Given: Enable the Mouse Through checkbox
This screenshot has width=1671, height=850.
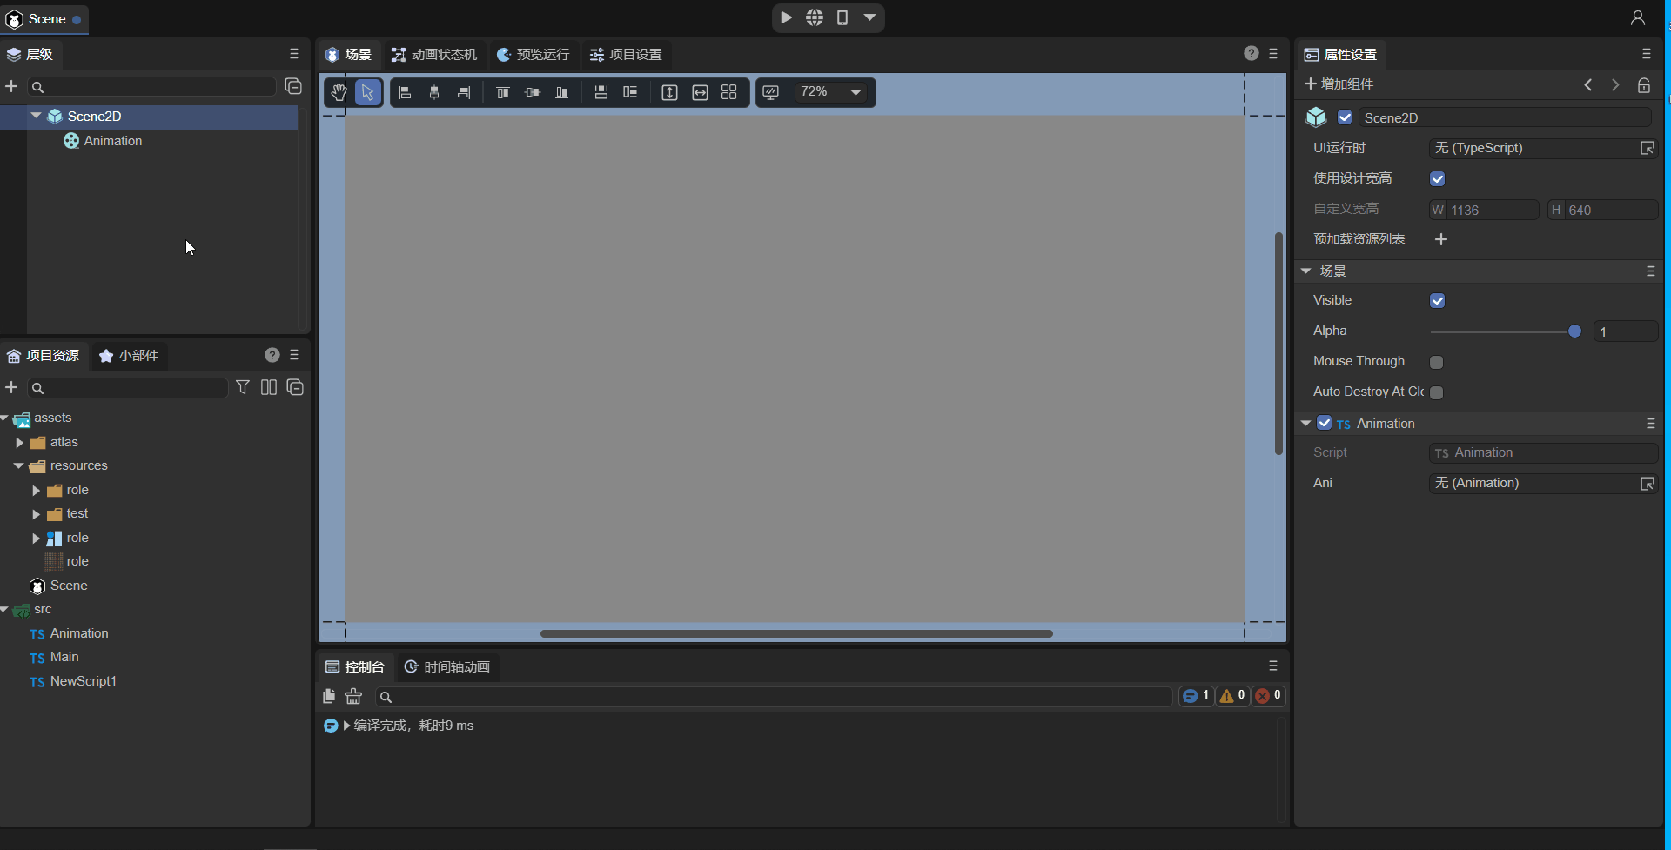Looking at the screenshot, I should tap(1437, 362).
